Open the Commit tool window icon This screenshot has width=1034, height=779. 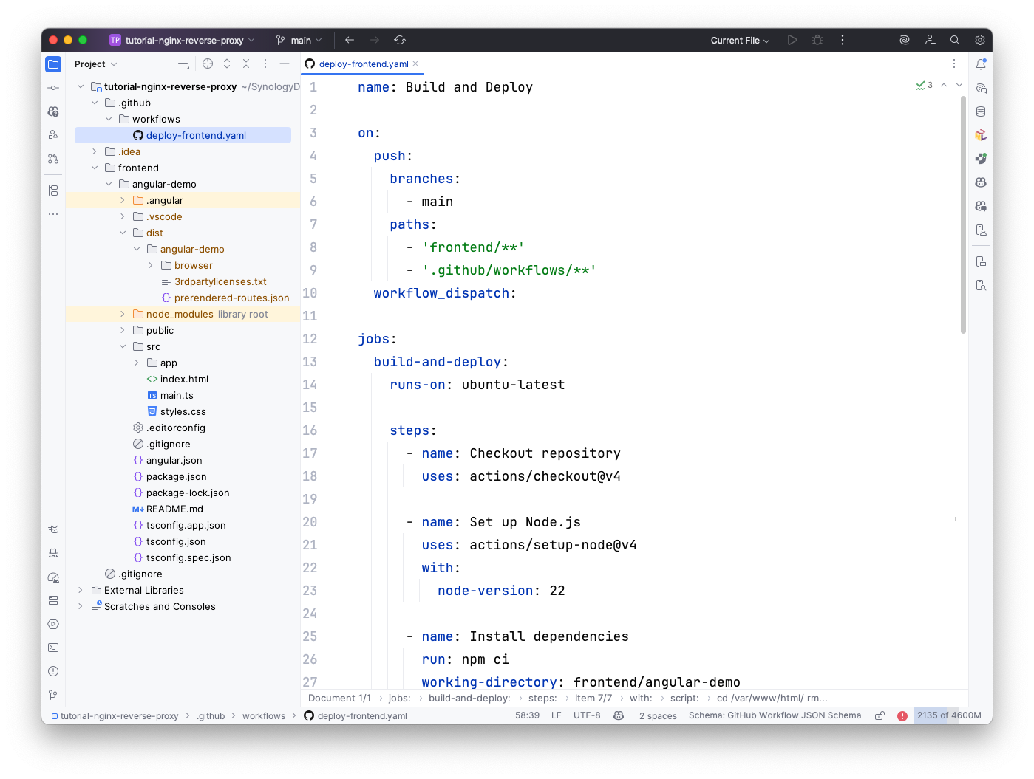click(53, 88)
